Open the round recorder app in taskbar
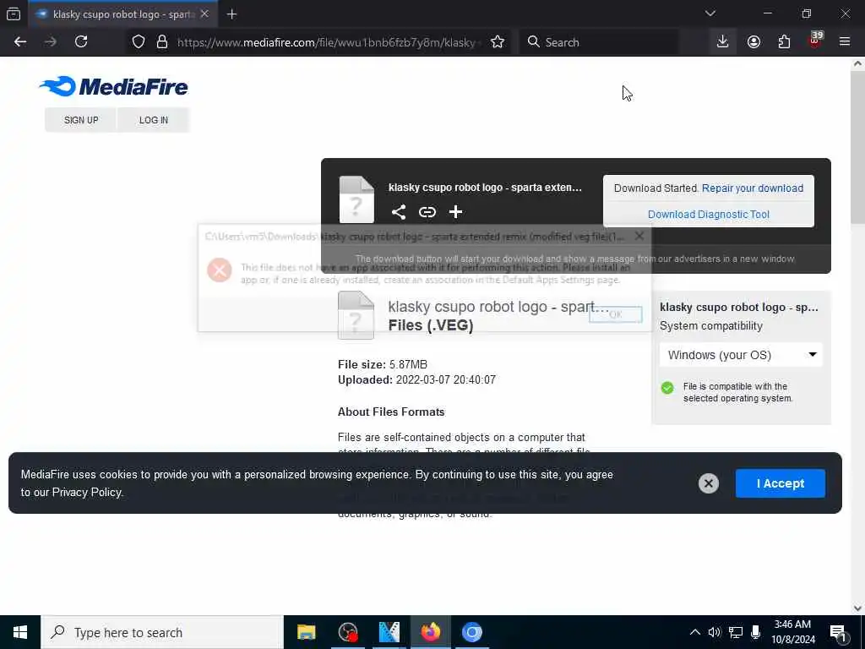The image size is (865, 649). [x=347, y=632]
